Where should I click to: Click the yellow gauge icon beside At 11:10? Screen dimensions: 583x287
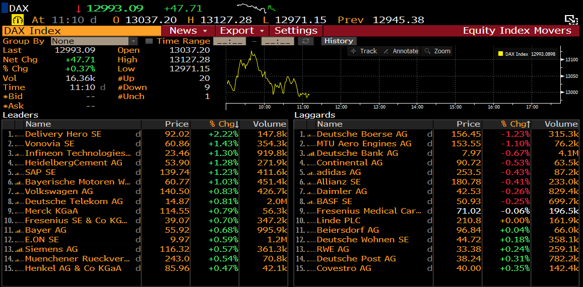coord(18,19)
